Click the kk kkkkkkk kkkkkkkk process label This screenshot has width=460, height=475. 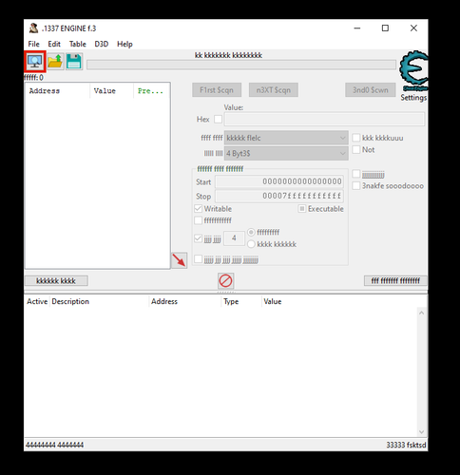click(228, 55)
